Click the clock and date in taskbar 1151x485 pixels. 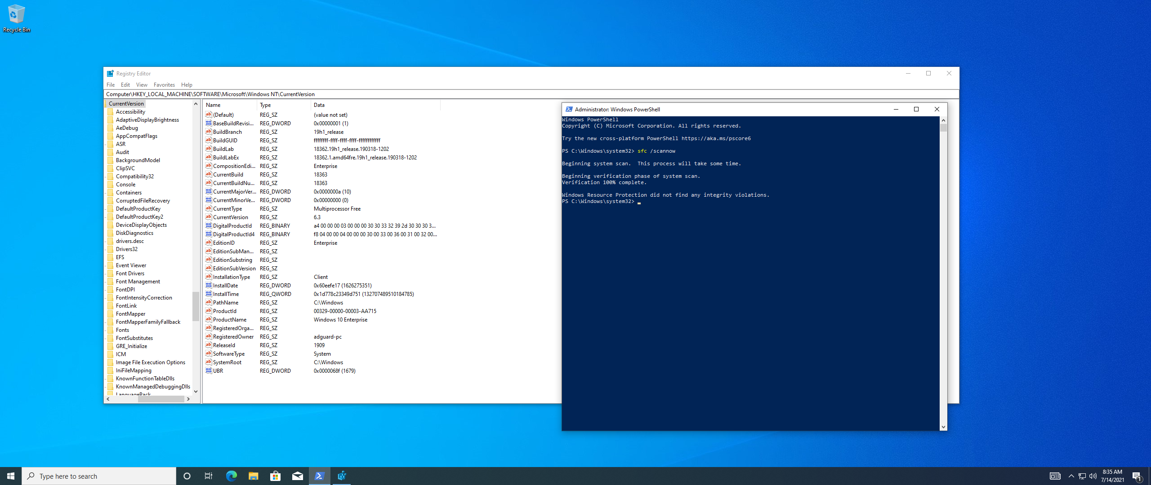point(1112,476)
